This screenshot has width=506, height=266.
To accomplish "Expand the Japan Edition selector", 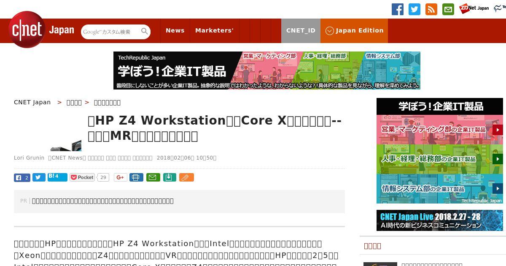I will pyautogui.click(x=354, y=30).
